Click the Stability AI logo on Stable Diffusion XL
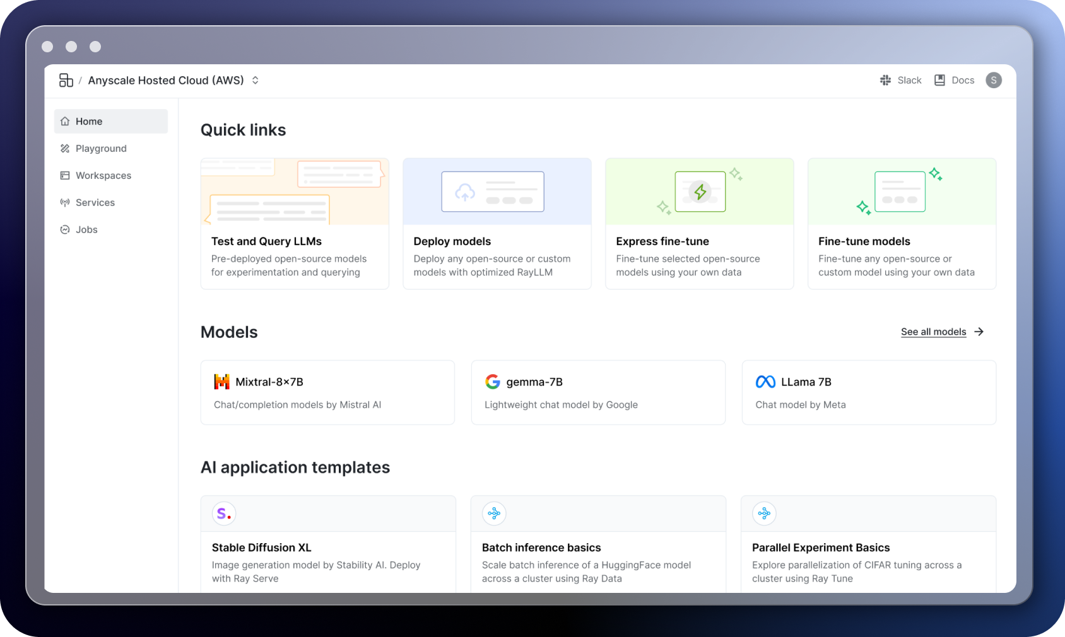Image resolution: width=1065 pixels, height=637 pixels. 224,514
